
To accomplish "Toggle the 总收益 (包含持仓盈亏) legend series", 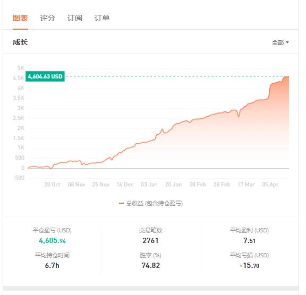I will pos(151,203).
